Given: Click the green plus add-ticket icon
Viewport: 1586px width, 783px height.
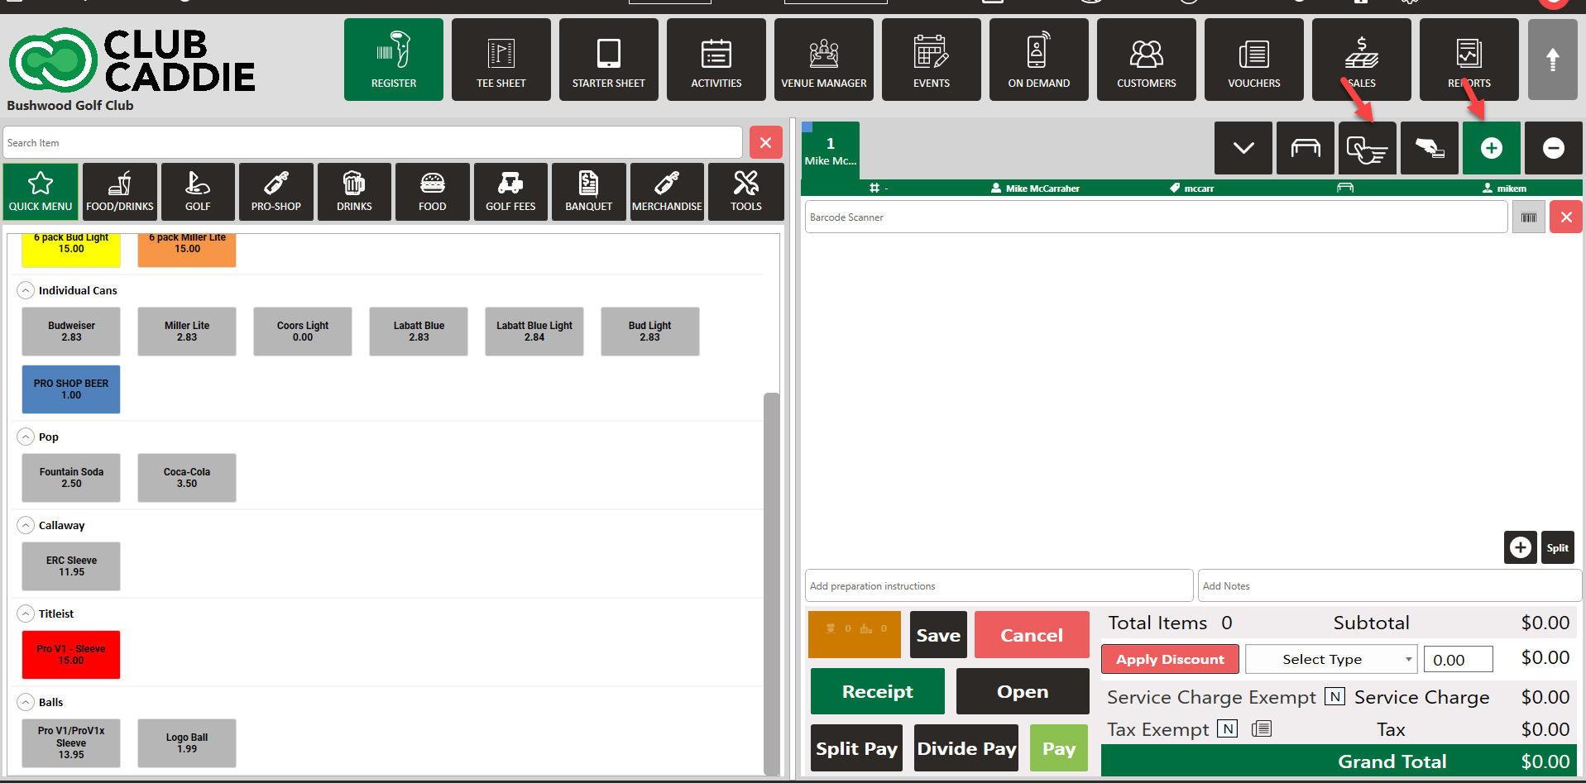Looking at the screenshot, I should [x=1491, y=148].
